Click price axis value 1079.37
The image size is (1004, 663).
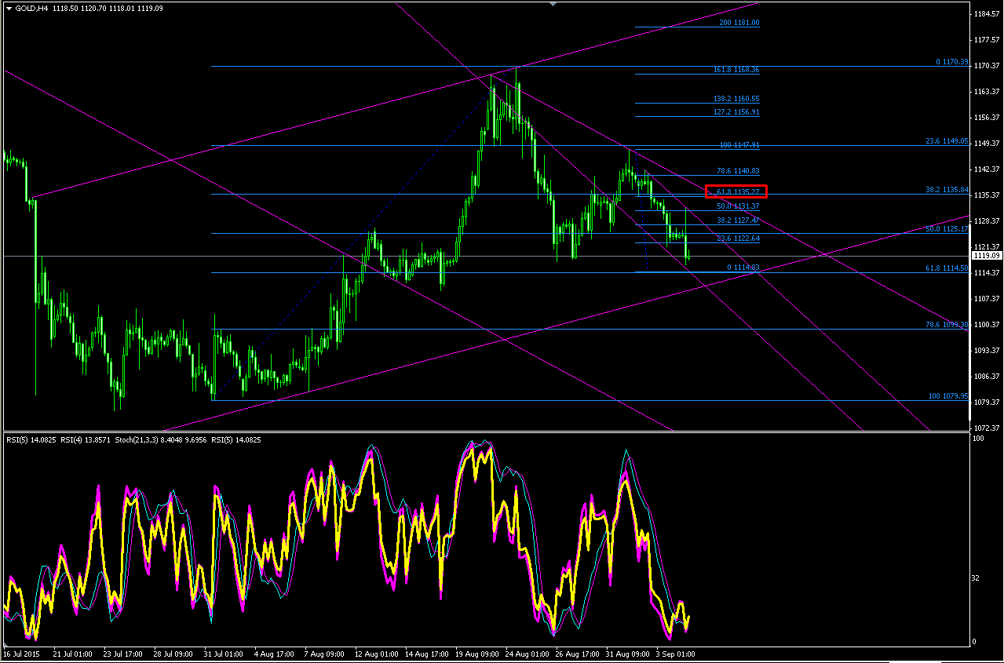985,402
